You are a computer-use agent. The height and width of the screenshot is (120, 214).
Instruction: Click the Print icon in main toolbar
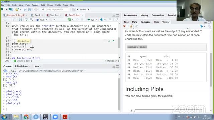36,9
